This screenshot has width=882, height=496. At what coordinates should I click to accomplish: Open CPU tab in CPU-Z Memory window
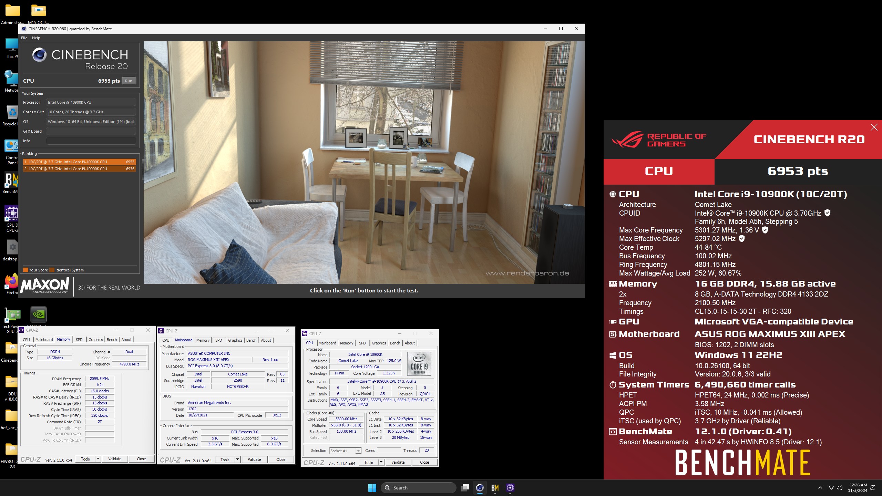tap(27, 340)
